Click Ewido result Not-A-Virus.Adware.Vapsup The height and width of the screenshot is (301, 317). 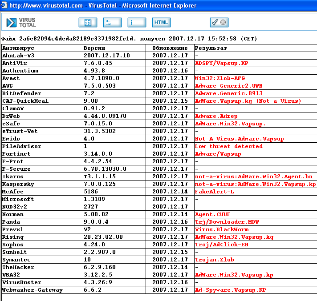click(240, 139)
